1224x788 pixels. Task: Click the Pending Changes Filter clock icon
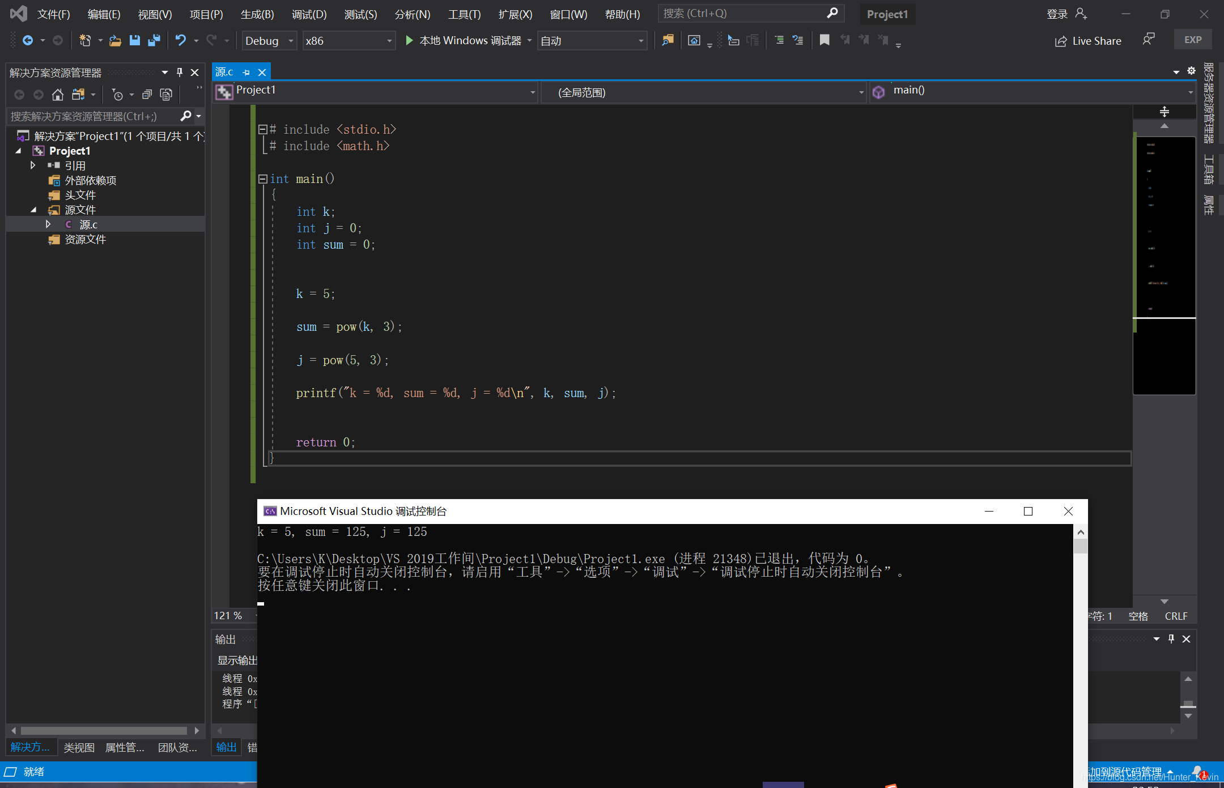pyautogui.click(x=117, y=95)
